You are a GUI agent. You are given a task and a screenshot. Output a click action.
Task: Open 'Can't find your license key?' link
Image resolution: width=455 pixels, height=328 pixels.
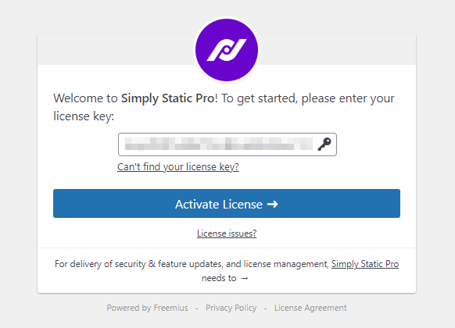[x=178, y=167]
